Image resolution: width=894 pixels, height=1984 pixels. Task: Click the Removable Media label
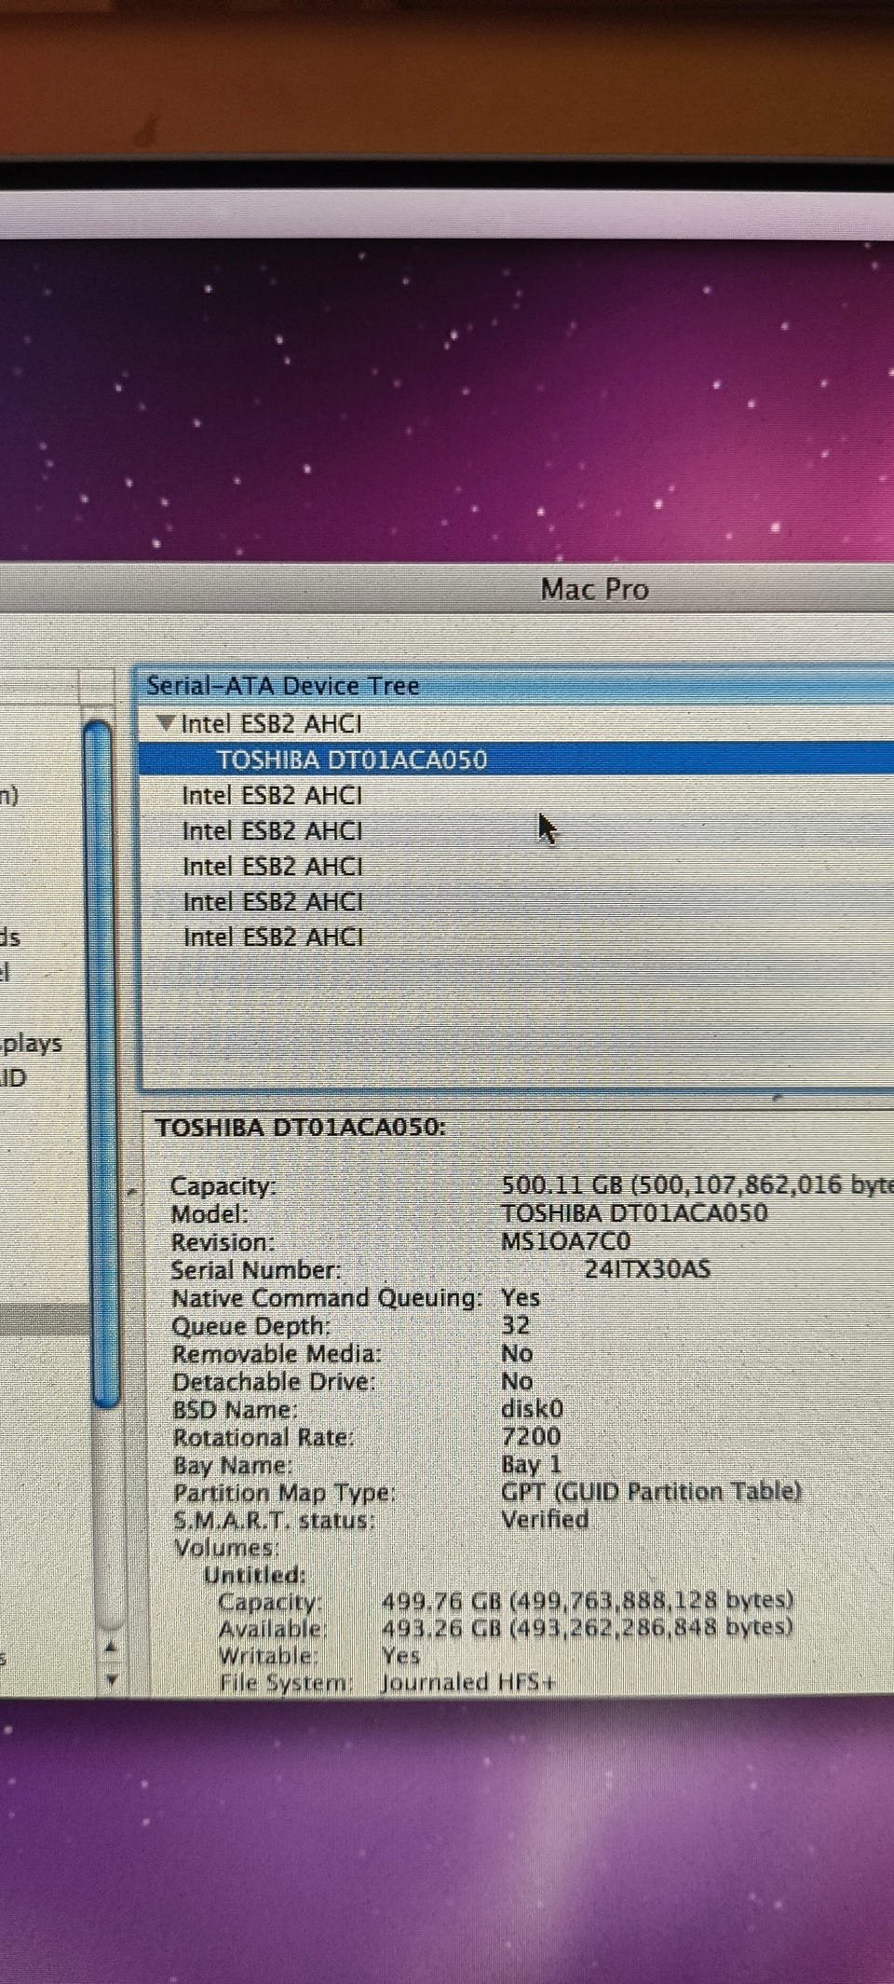[277, 1353]
